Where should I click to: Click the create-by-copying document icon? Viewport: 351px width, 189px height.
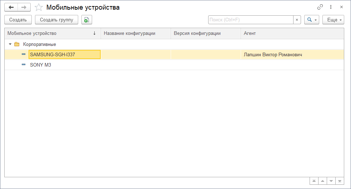click(x=86, y=20)
